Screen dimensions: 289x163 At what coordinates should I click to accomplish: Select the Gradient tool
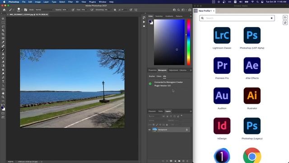point(3,66)
